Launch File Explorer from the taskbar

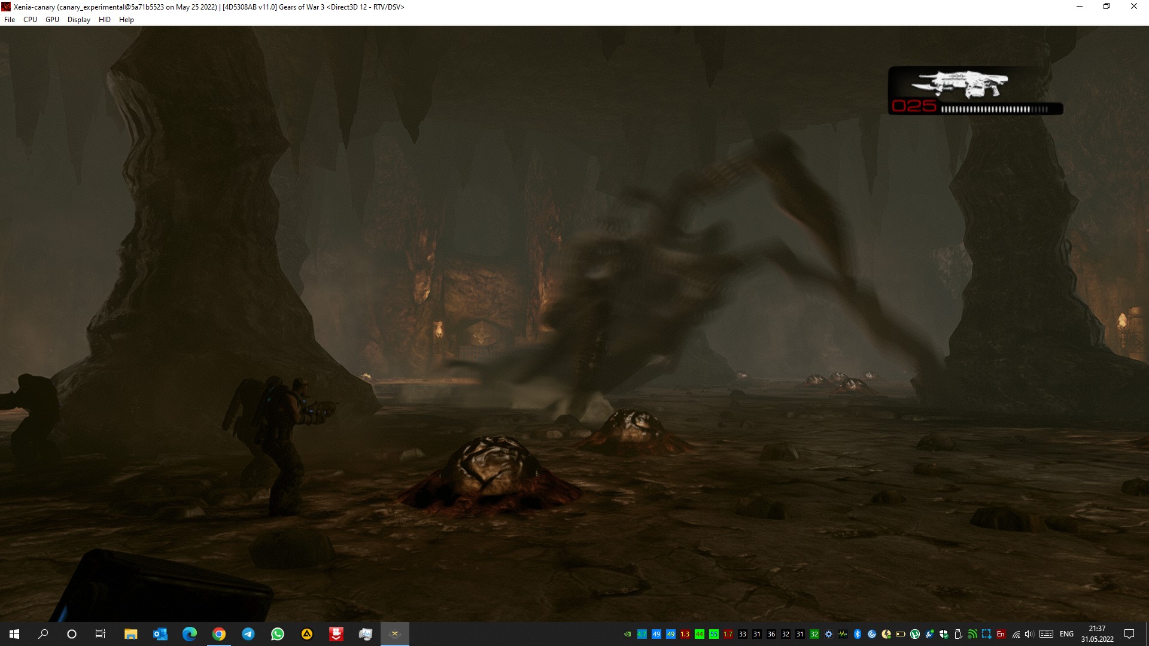pyautogui.click(x=130, y=634)
